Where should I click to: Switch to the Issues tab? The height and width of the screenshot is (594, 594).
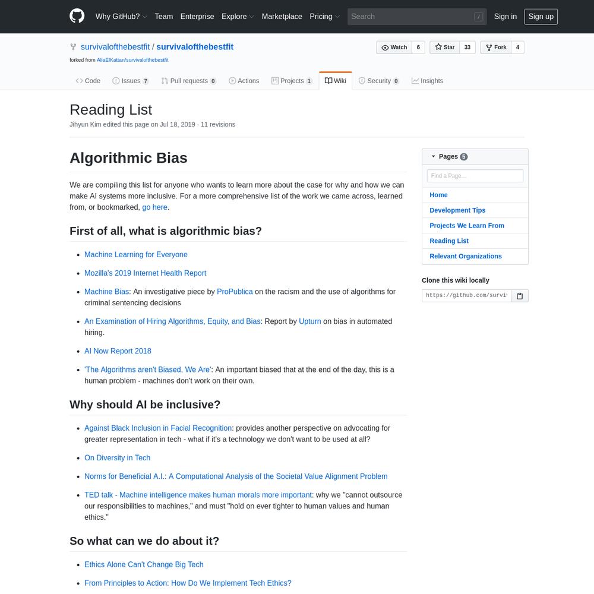click(x=130, y=81)
